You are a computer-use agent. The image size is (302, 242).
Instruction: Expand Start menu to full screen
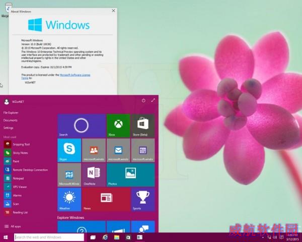click(x=153, y=100)
